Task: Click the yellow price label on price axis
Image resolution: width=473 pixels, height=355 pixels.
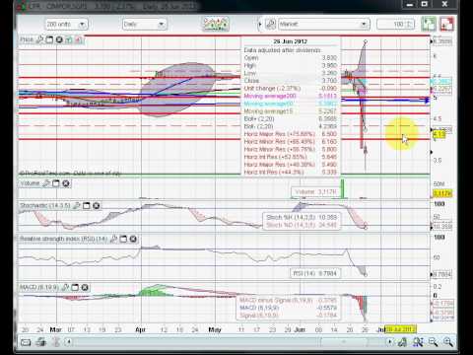Action: (x=439, y=134)
